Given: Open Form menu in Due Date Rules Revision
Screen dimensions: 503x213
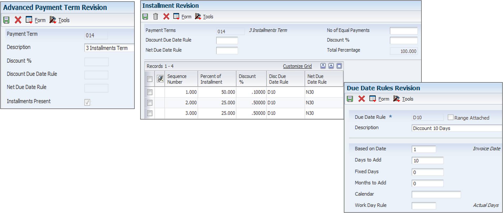Looking at the screenshot, I should point(384,99).
